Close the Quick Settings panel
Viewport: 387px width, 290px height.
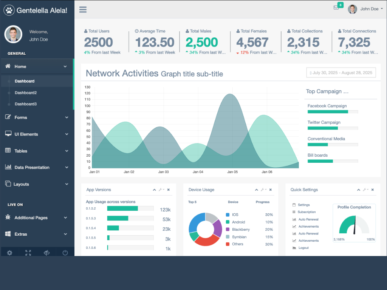point(373,190)
